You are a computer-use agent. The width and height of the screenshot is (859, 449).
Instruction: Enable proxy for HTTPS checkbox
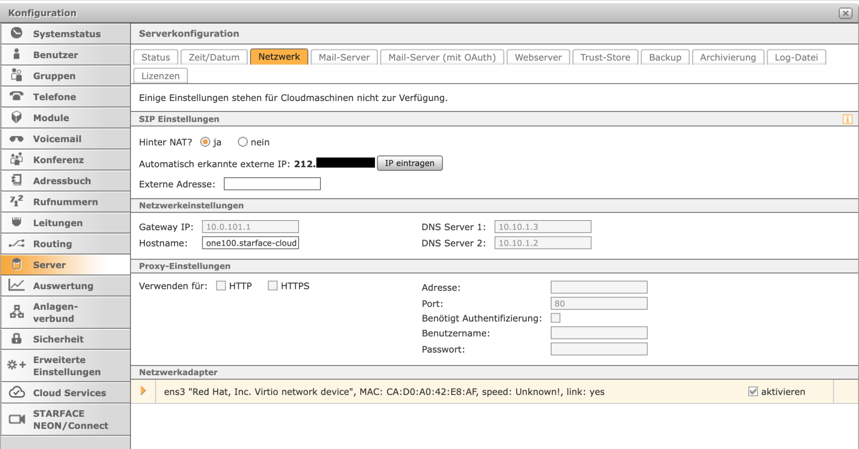click(273, 285)
